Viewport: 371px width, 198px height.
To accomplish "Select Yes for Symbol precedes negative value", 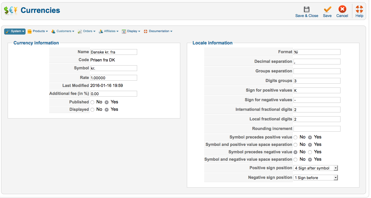I will (310, 152).
